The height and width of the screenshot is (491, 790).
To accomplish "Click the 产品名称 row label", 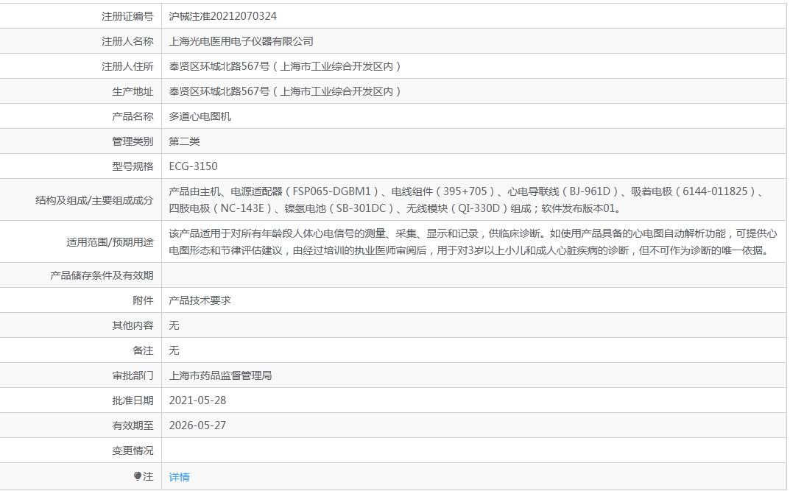I will coord(133,116).
